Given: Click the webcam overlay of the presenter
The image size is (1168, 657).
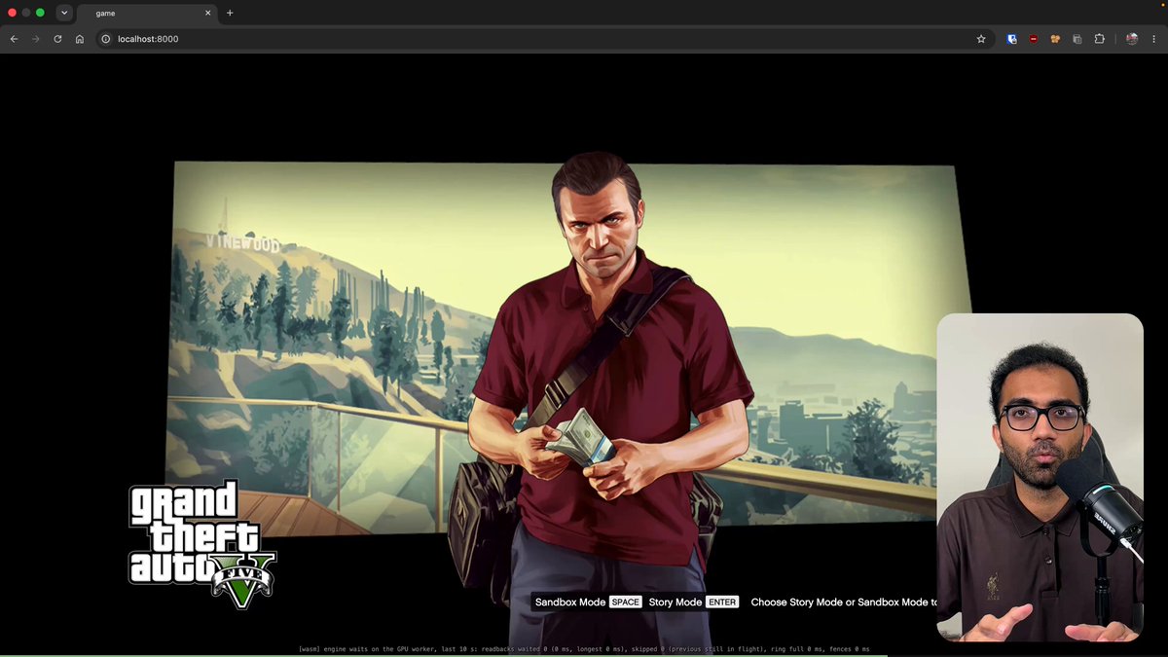Looking at the screenshot, I should point(1040,477).
